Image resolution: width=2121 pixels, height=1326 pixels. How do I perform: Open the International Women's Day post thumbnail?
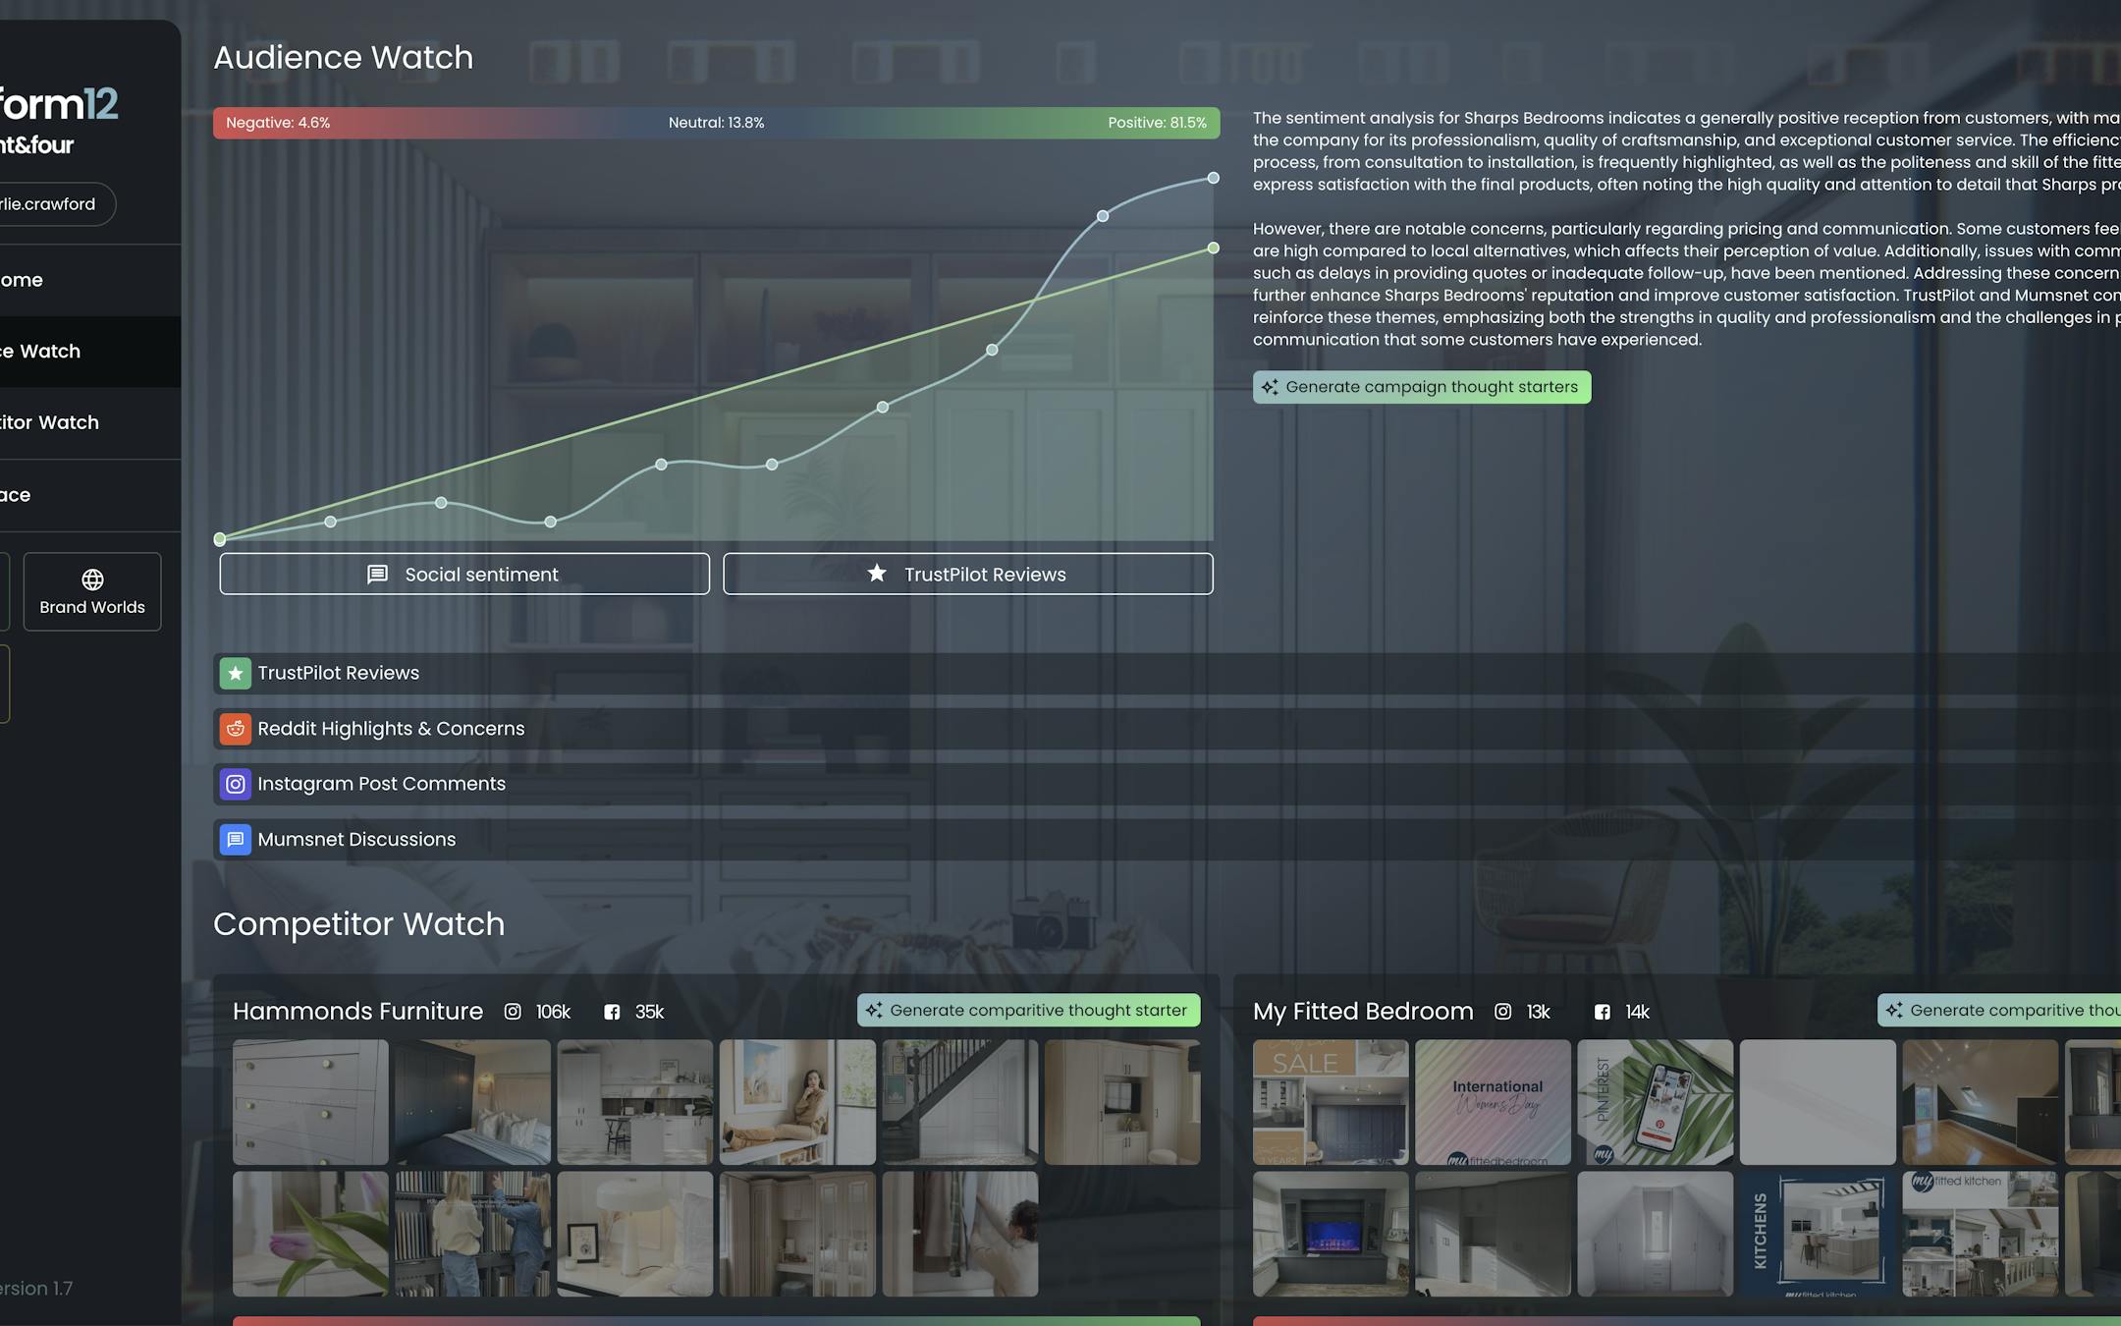pyautogui.click(x=1493, y=1102)
